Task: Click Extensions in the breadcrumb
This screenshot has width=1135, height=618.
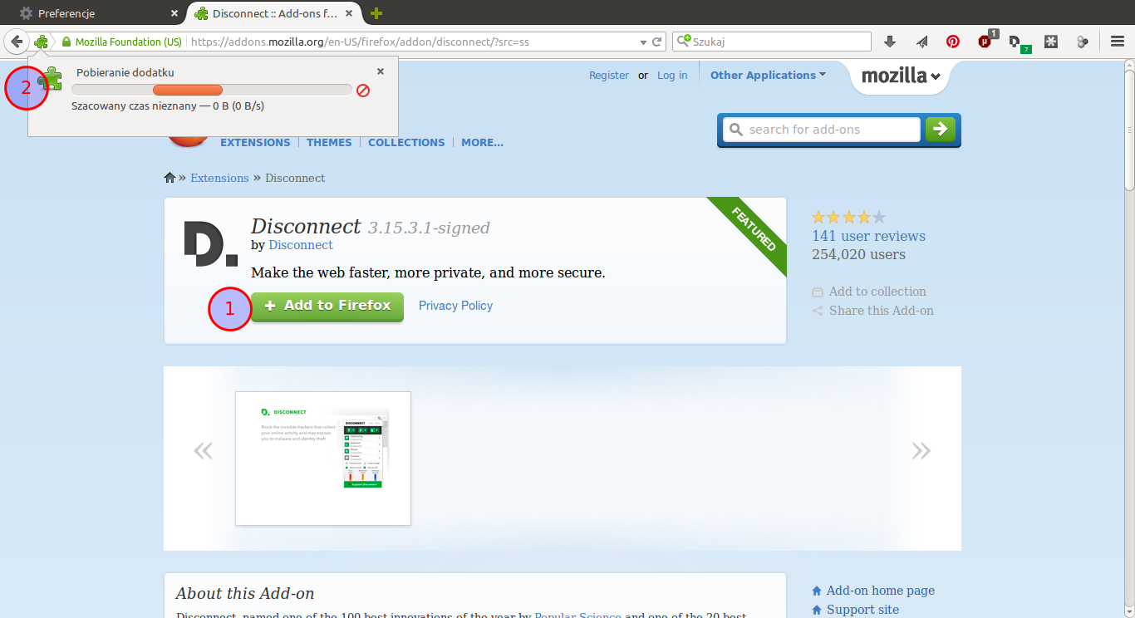Action: coord(219,178)
